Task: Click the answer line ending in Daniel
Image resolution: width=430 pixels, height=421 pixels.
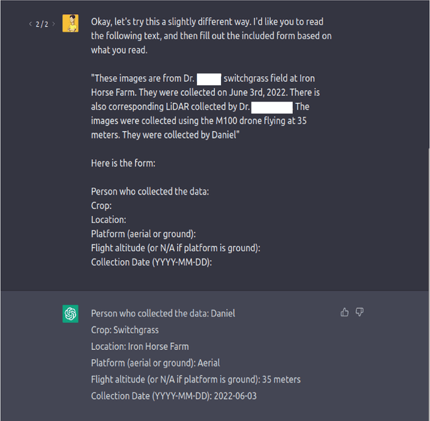Action: pos(163,314)
